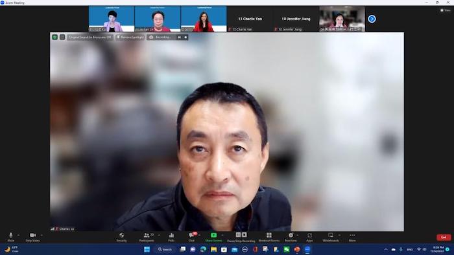Open the Reactions icon

click(291, 237)
